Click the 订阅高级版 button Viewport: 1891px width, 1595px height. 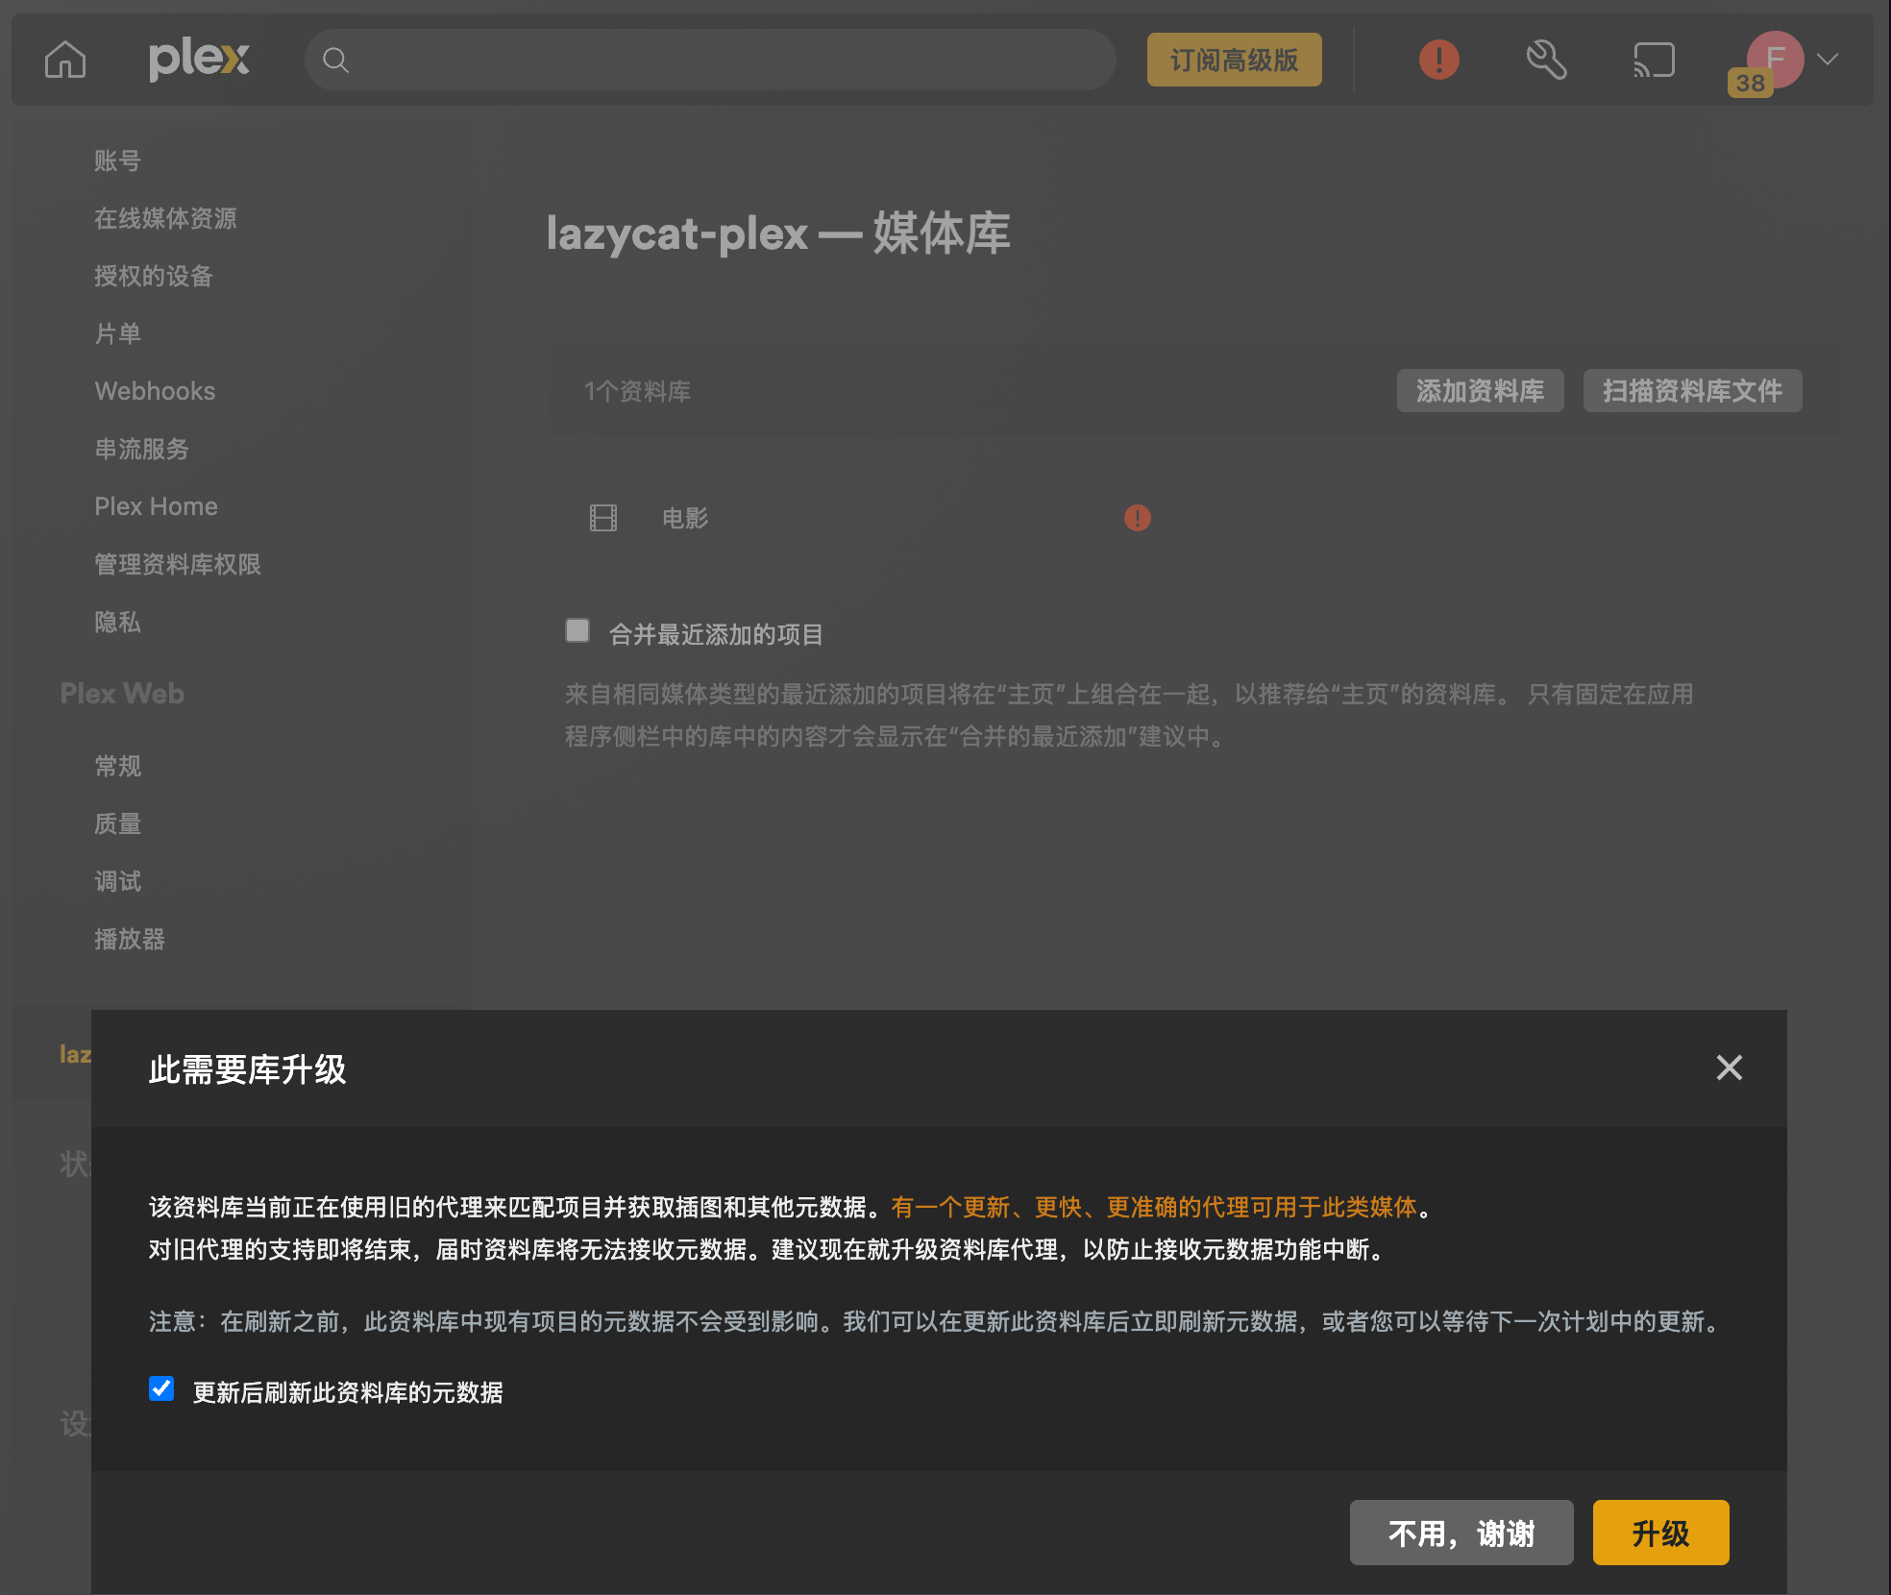pyautogui.click(x=1234, y=60)
